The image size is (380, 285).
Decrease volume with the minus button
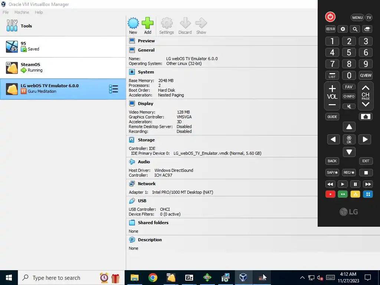332,105
